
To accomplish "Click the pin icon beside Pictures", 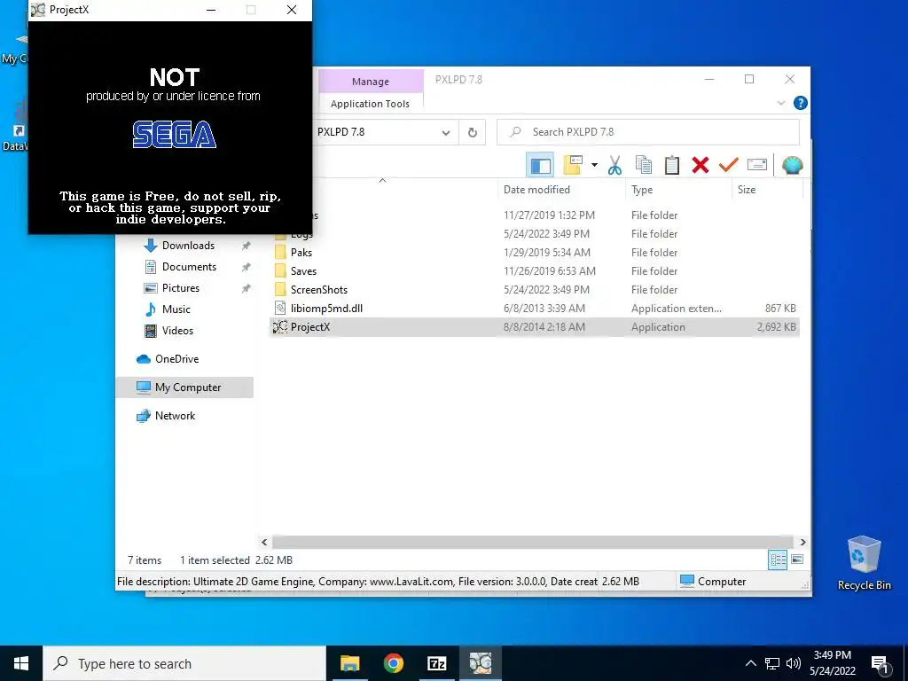I will 247,288.
